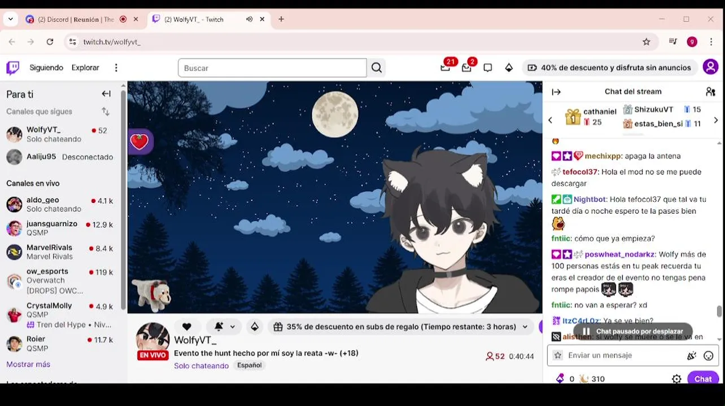The image size is (725, 406).
Task: Close the Discord tab
Action: (136, 19)
